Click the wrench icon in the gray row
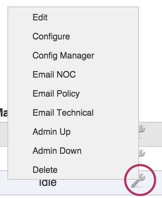 tap(142, 129)
